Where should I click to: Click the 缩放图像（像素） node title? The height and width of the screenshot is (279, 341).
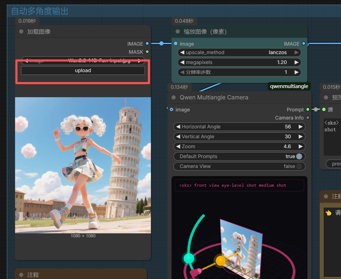coord(205,31)
